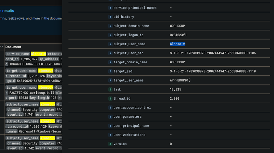Click keyword icon beside target_sid field
Viewport: 274px width, 153px height.
tap(110, 71)
